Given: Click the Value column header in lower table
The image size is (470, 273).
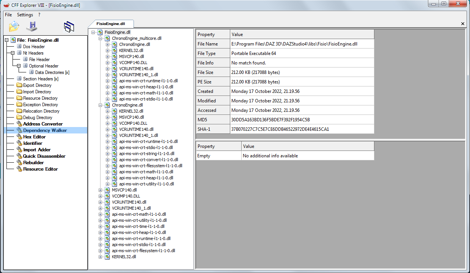Looking at the screenshot, I should 308,146.
